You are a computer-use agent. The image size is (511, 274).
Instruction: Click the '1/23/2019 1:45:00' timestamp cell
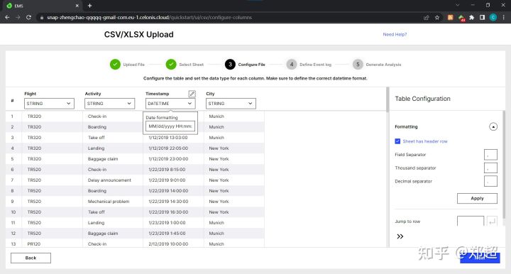pyautogui.click(x=167, y=234)
